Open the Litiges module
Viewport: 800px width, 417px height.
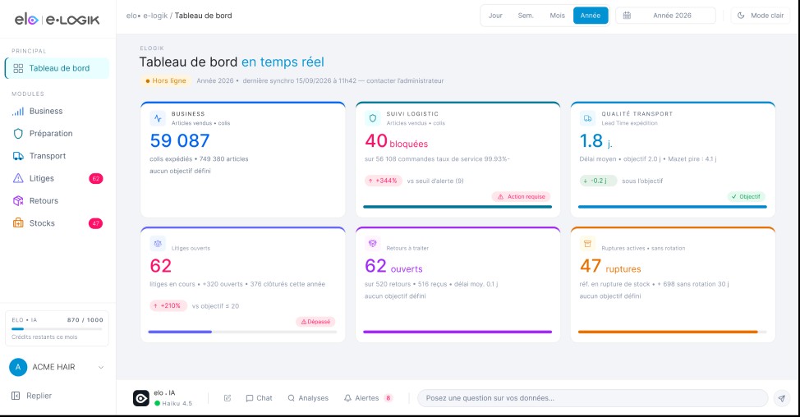[x=57, y=178]
